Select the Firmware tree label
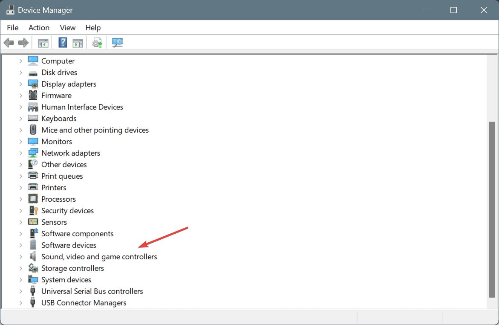Image resolution: width=499 pixels, height=325 pixels. (x=56, y=96)
